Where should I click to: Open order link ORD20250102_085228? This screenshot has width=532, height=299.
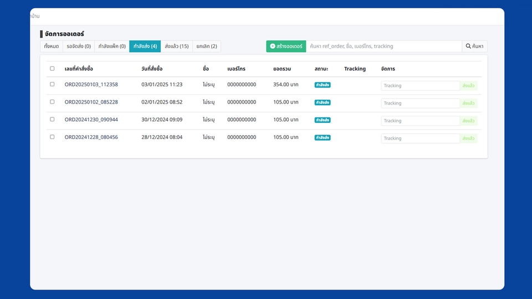pyautogui.click(x=91, y=102)
